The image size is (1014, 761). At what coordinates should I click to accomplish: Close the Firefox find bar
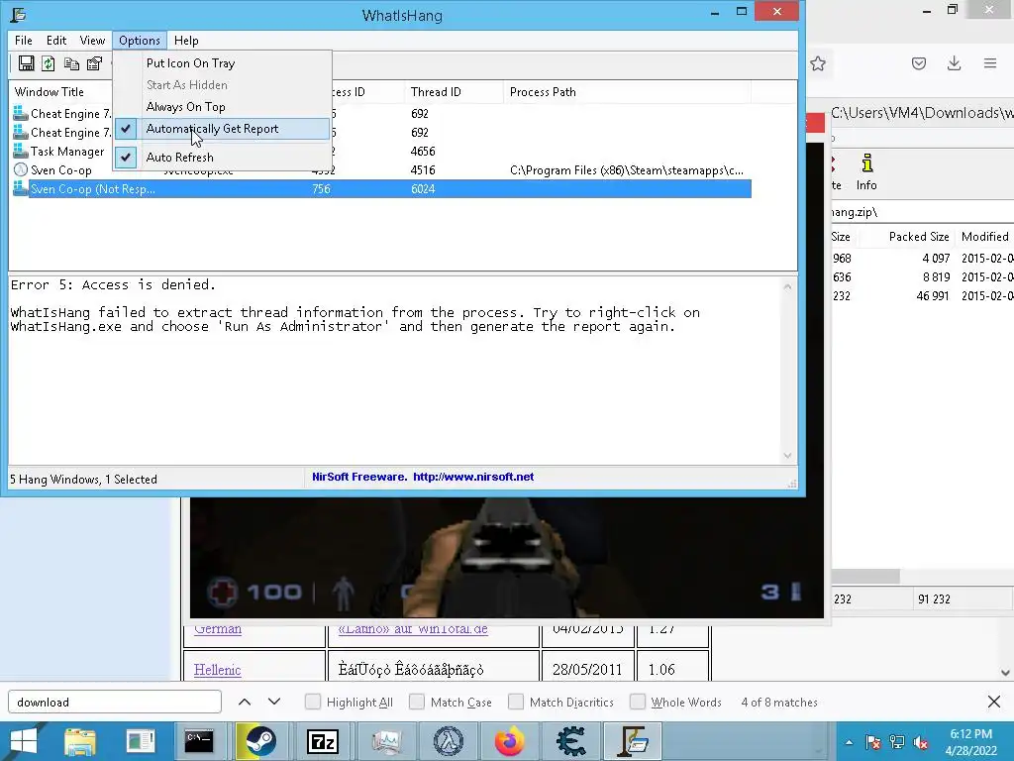point(994,702)
